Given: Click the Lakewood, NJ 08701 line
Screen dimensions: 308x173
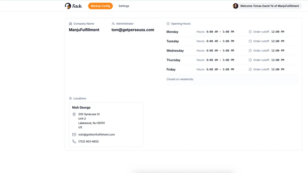Looking at the screenshot, I should pos(92,123).
